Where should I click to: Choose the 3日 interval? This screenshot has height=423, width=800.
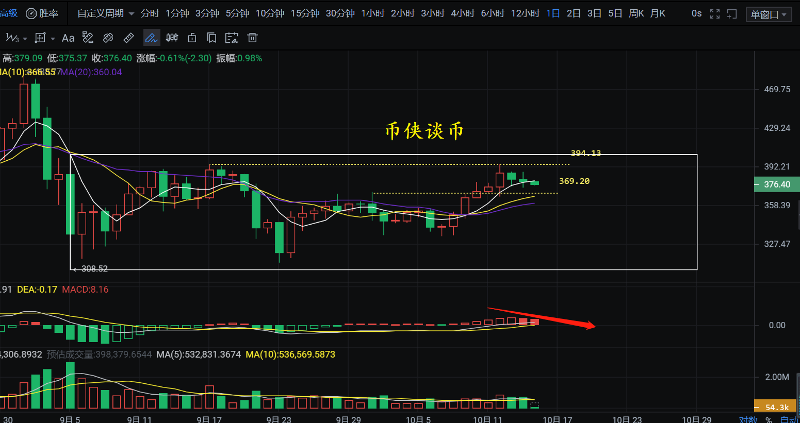coord(594,13)
